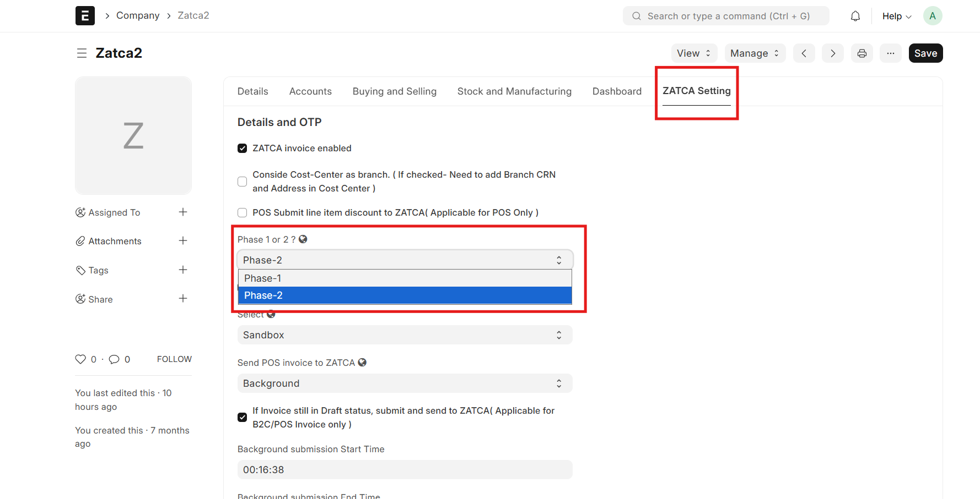Toggle the sidebar hamburger menu icon

(x=82, y=53)
